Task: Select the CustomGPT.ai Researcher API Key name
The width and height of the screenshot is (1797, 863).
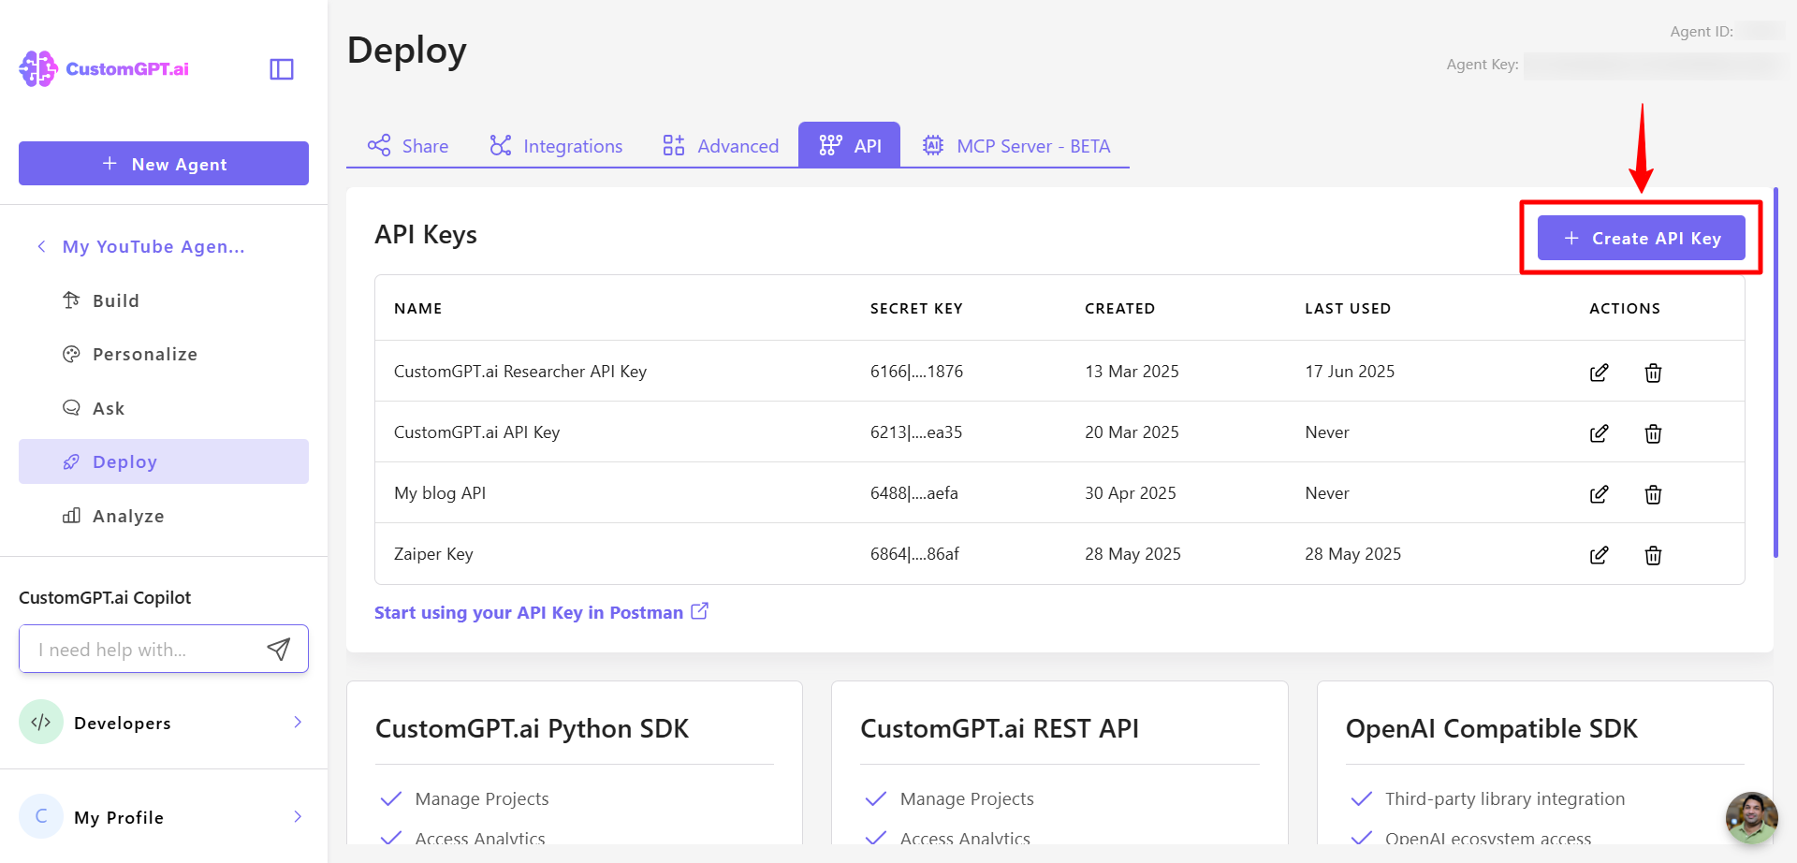Action: tap(520, 372)
